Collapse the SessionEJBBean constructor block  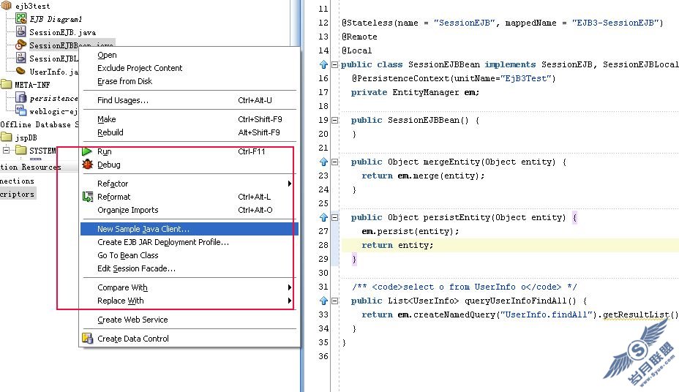334,120
